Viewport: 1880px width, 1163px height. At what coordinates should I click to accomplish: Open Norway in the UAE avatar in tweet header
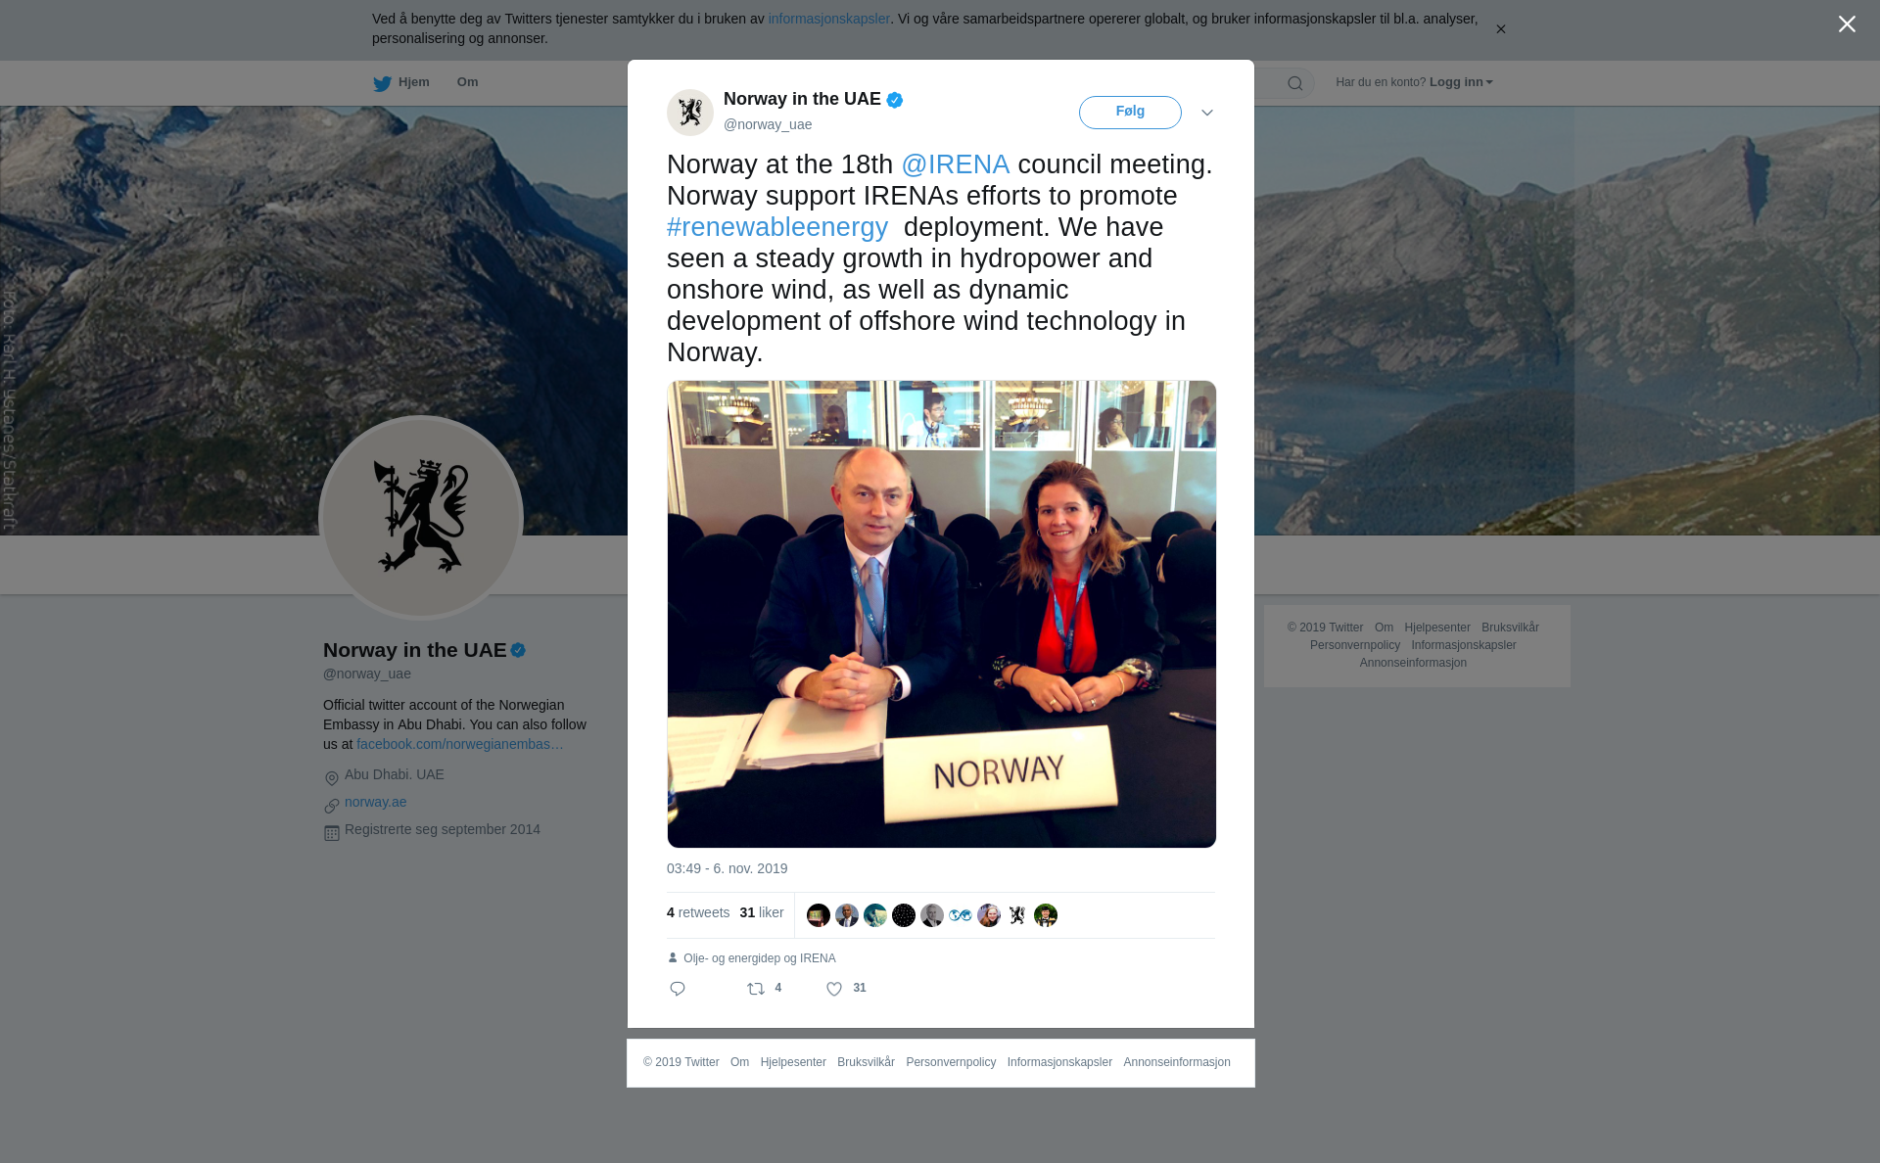tap(690, 112)
